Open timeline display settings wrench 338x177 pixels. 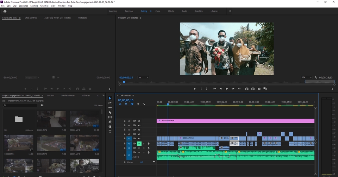point(144,104)
